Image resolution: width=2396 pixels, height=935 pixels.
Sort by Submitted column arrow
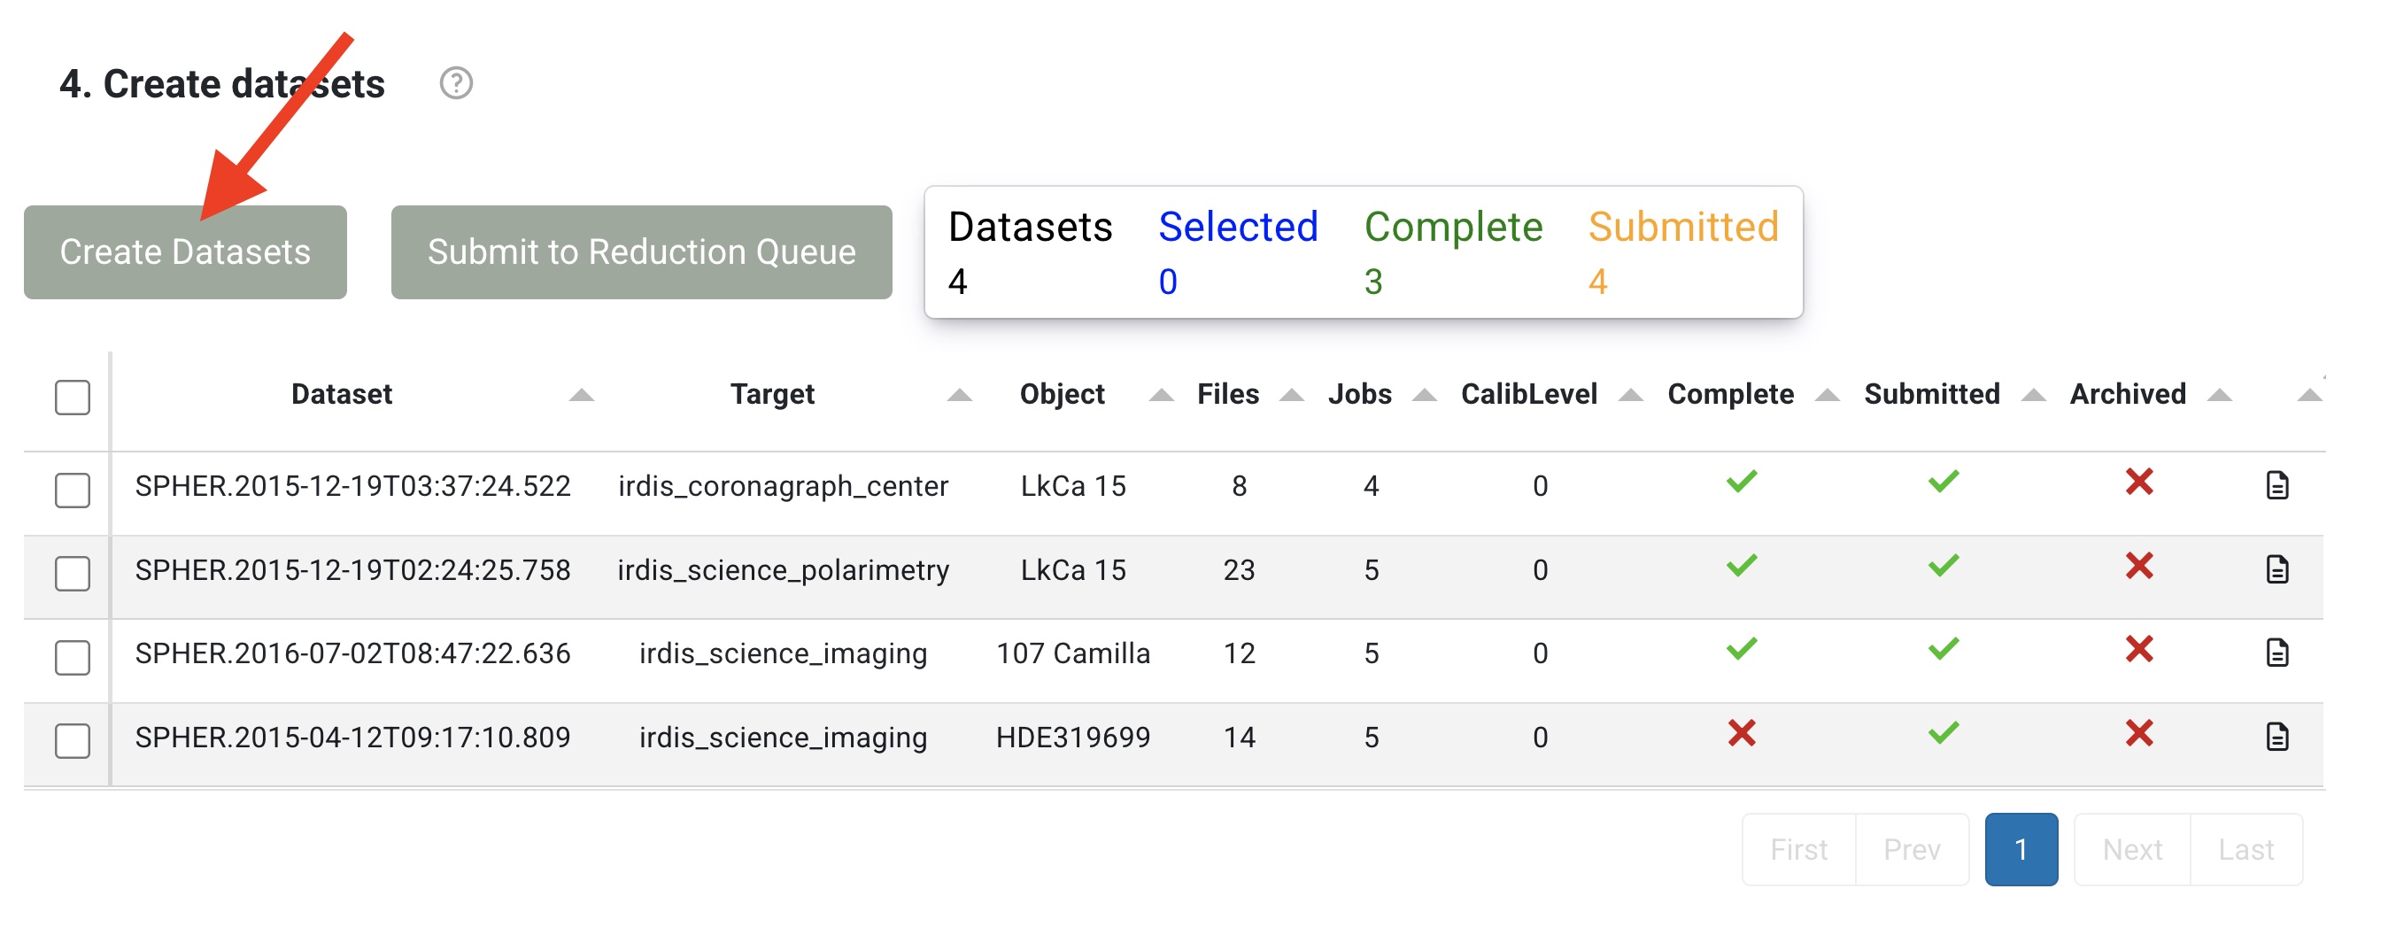2033,396
